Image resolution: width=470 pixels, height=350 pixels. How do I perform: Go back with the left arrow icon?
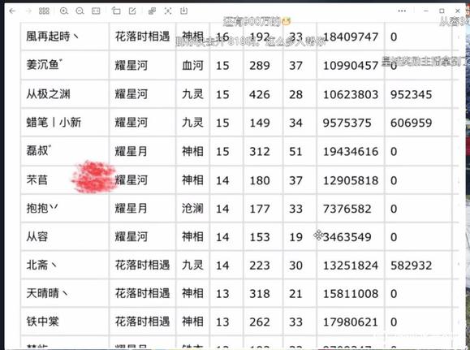[12, 11]
